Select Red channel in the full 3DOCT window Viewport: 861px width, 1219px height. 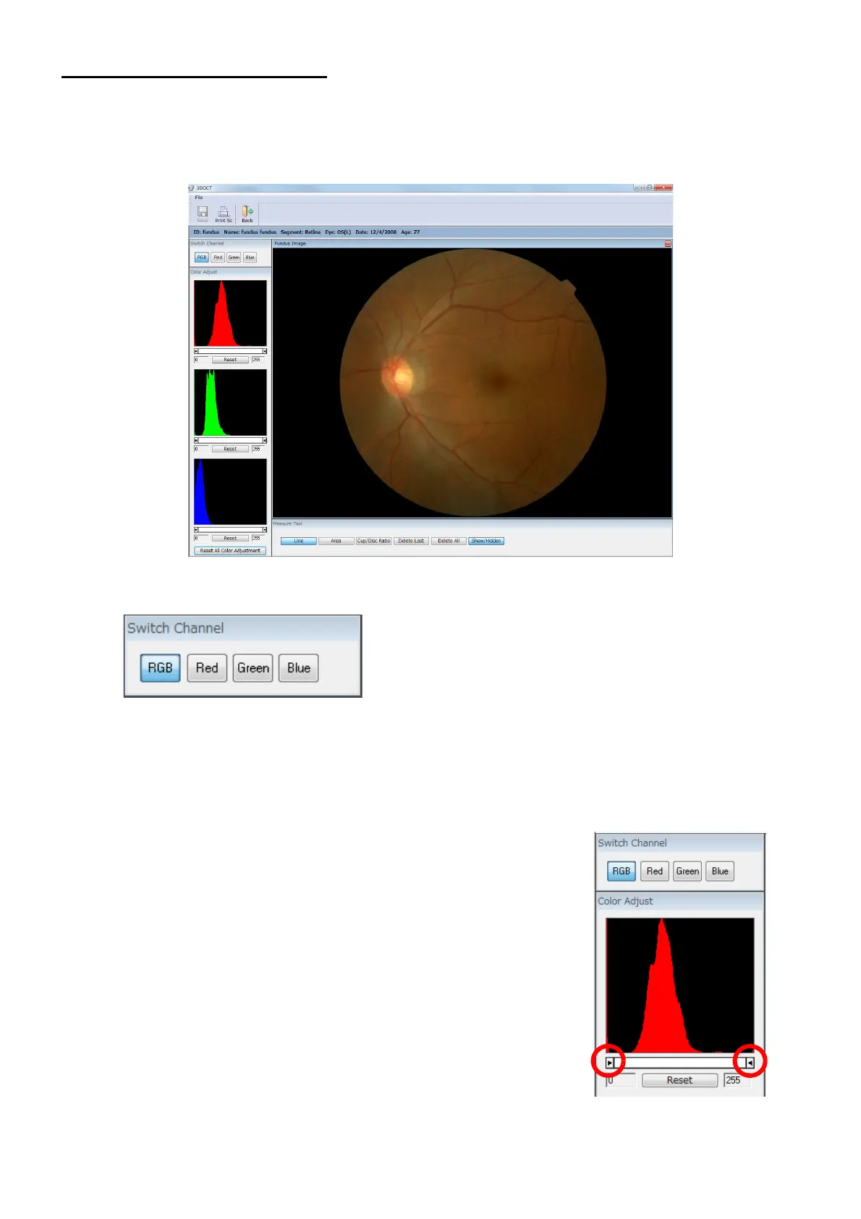point(218,258)
